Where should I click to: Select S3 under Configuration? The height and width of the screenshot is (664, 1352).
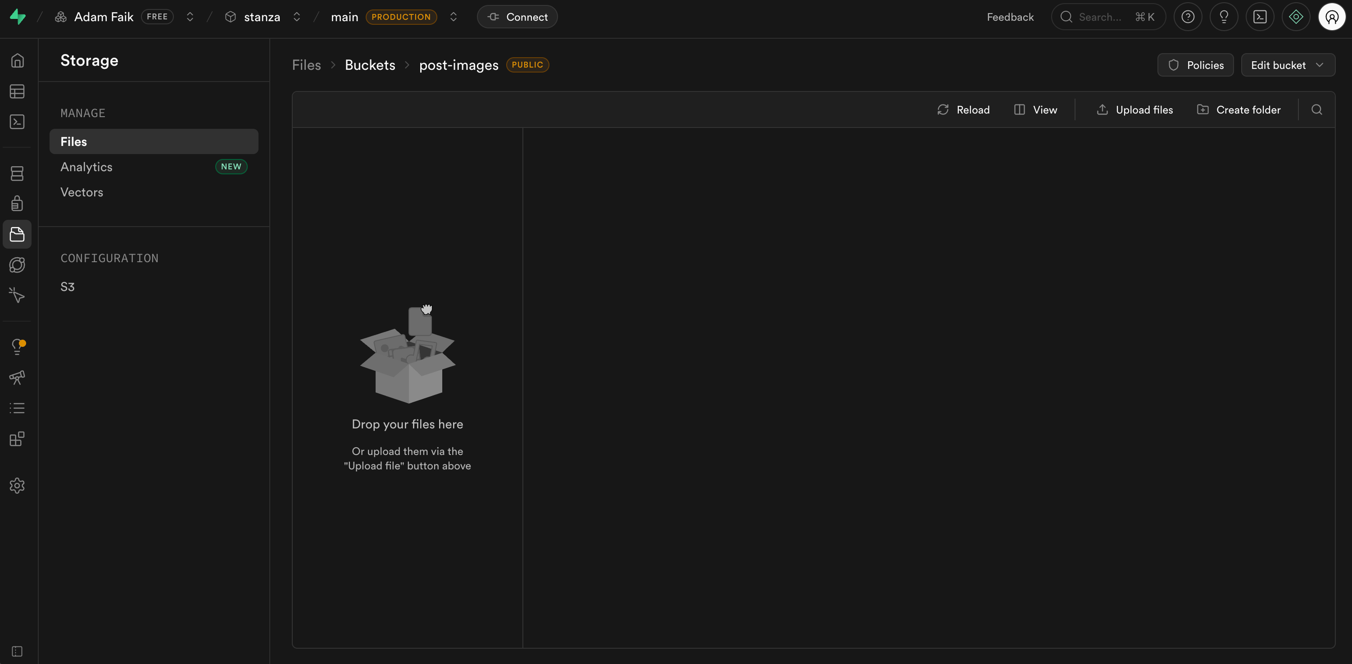point(67,287)
